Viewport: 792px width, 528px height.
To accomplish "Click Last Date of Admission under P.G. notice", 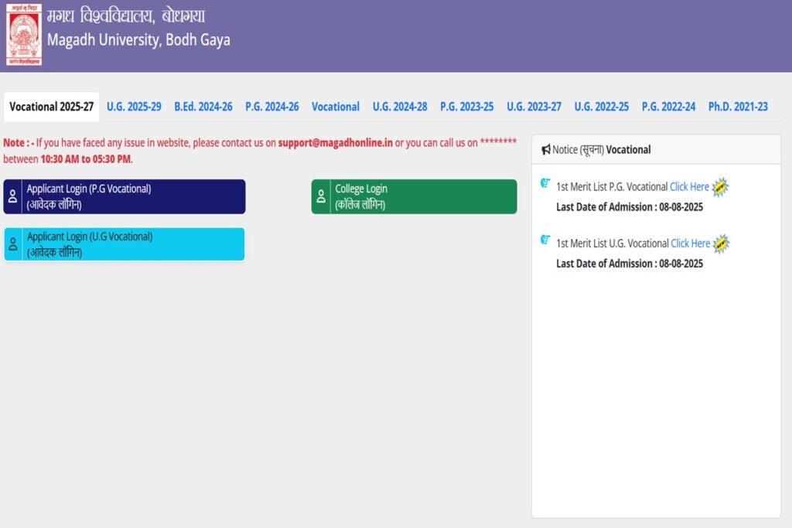I will (630, 207).
